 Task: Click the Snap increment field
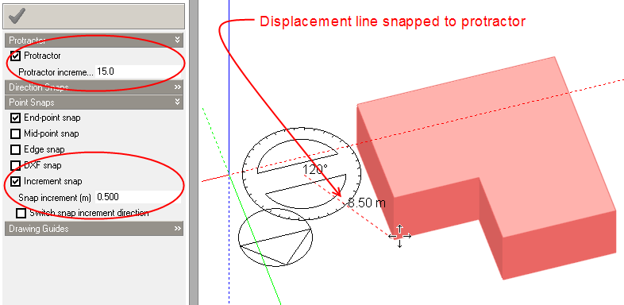point(138,197)
